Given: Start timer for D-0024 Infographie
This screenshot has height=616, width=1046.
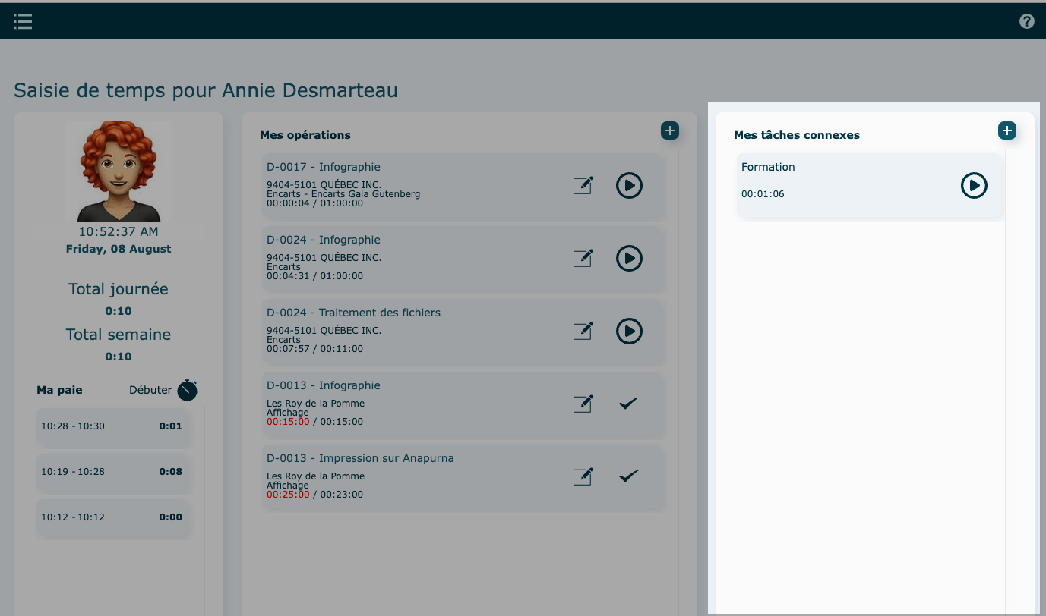Looking at the screenshot, I should click(x=629, y=258).
